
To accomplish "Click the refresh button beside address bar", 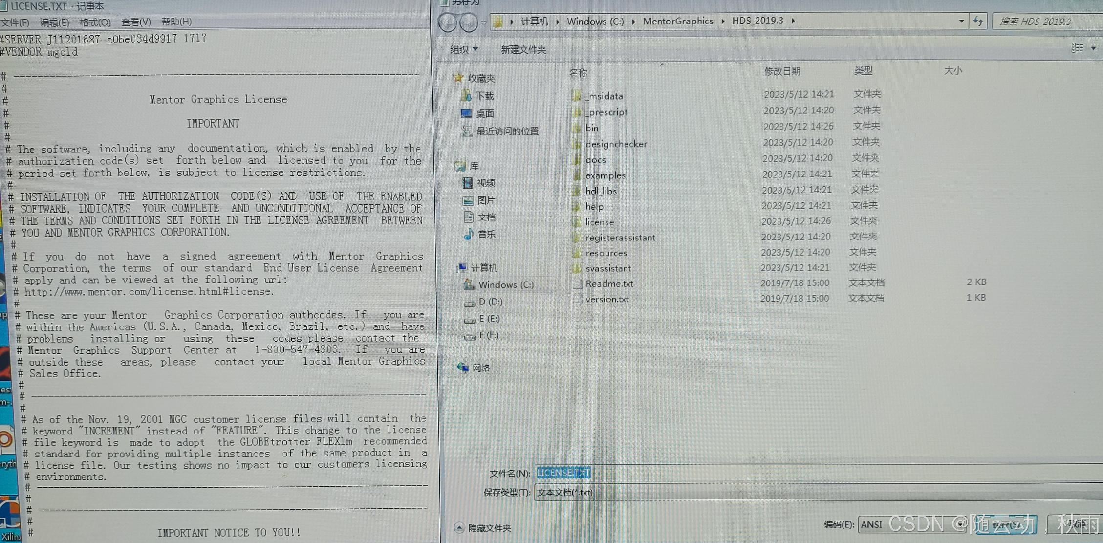I will (978, 22).
